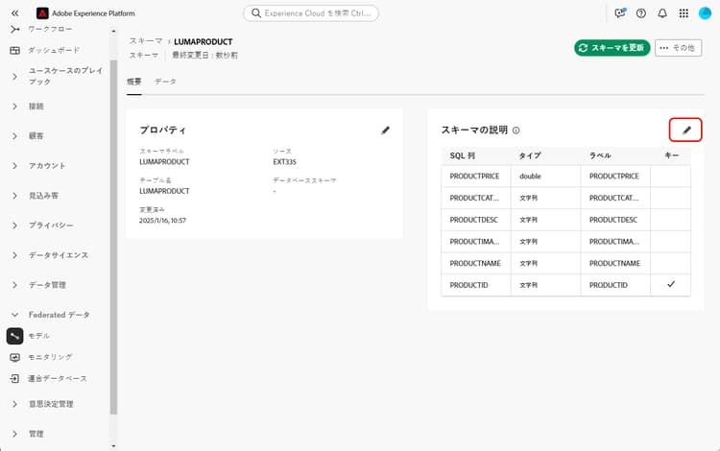Edit スキーマの説明 with its pencil icon
The height and width of the screenshot is (451, 720).
point(686,131)
